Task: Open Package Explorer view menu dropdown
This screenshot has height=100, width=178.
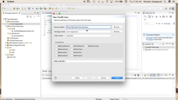Action: (38, 16)
